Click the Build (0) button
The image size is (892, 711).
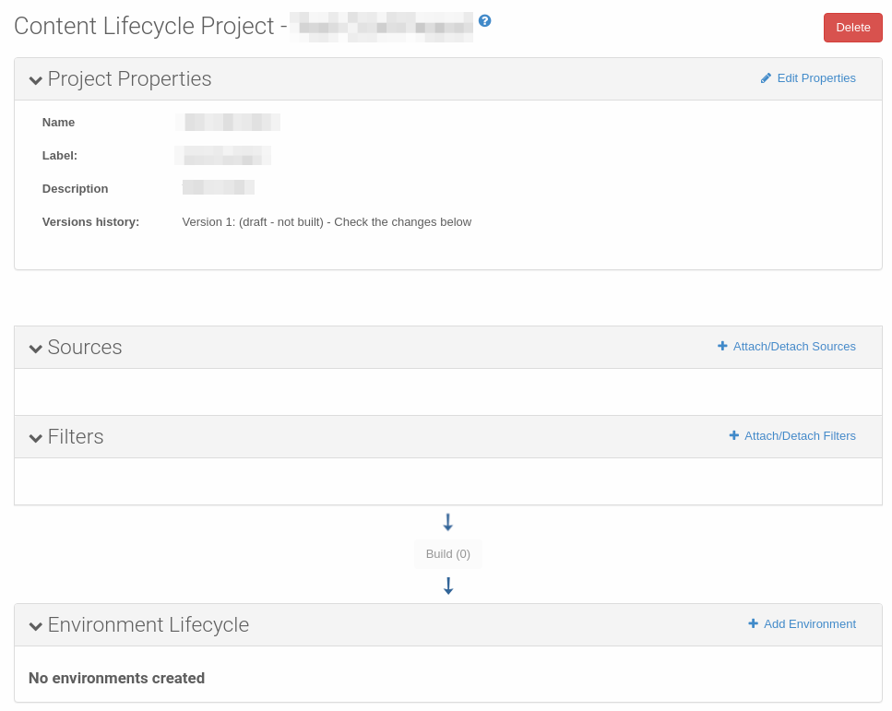pyautogui.click(x=448, y=554)
